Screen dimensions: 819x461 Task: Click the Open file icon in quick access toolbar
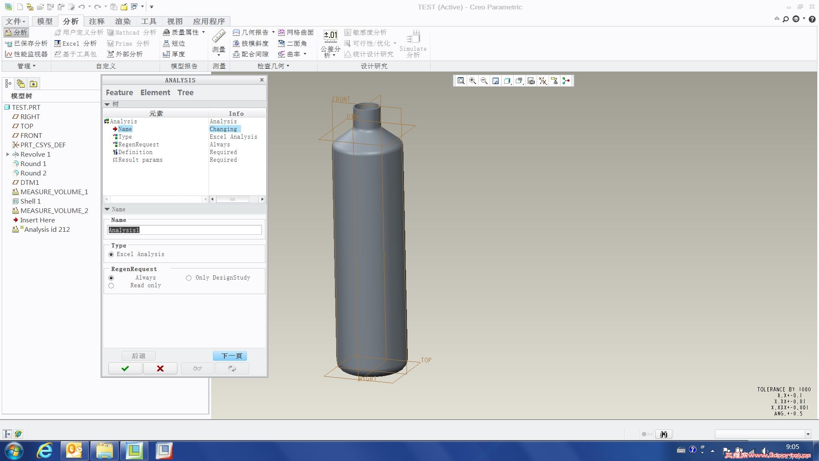pos(40,7)
